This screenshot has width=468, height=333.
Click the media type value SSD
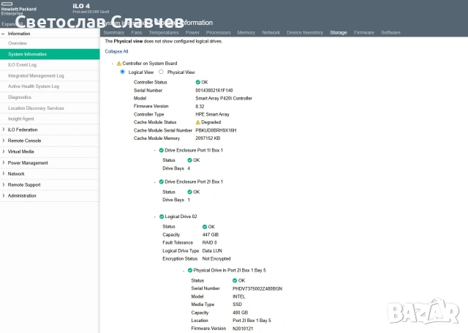pos(237,304)
